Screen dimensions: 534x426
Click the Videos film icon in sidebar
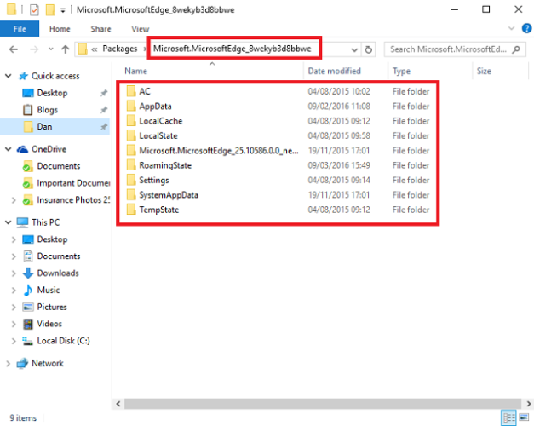point(28,324)
